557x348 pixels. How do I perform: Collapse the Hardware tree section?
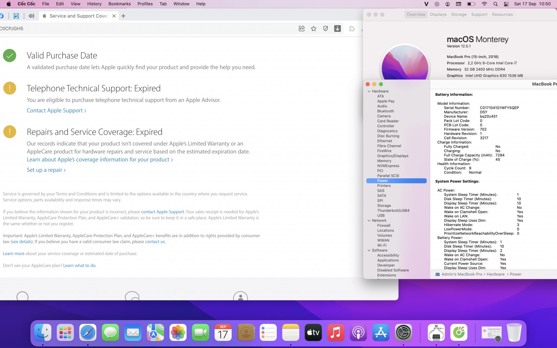pos(369,91)
